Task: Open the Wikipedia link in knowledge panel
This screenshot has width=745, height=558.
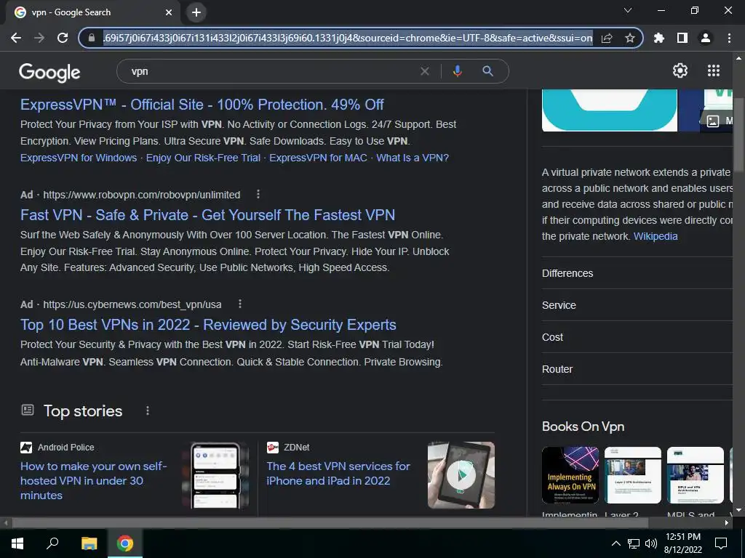Action: pos(656,236)
